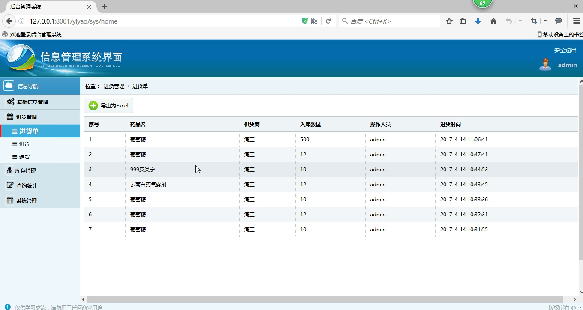Click the 安全退出 logout link
The image size is (583, 310).
(565, 50)
